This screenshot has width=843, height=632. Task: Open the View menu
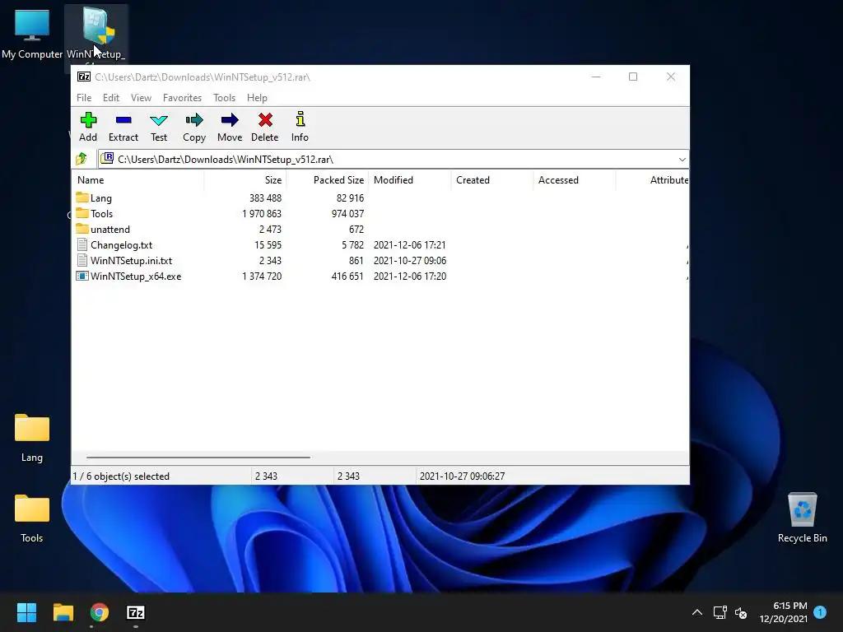[141, 98]
